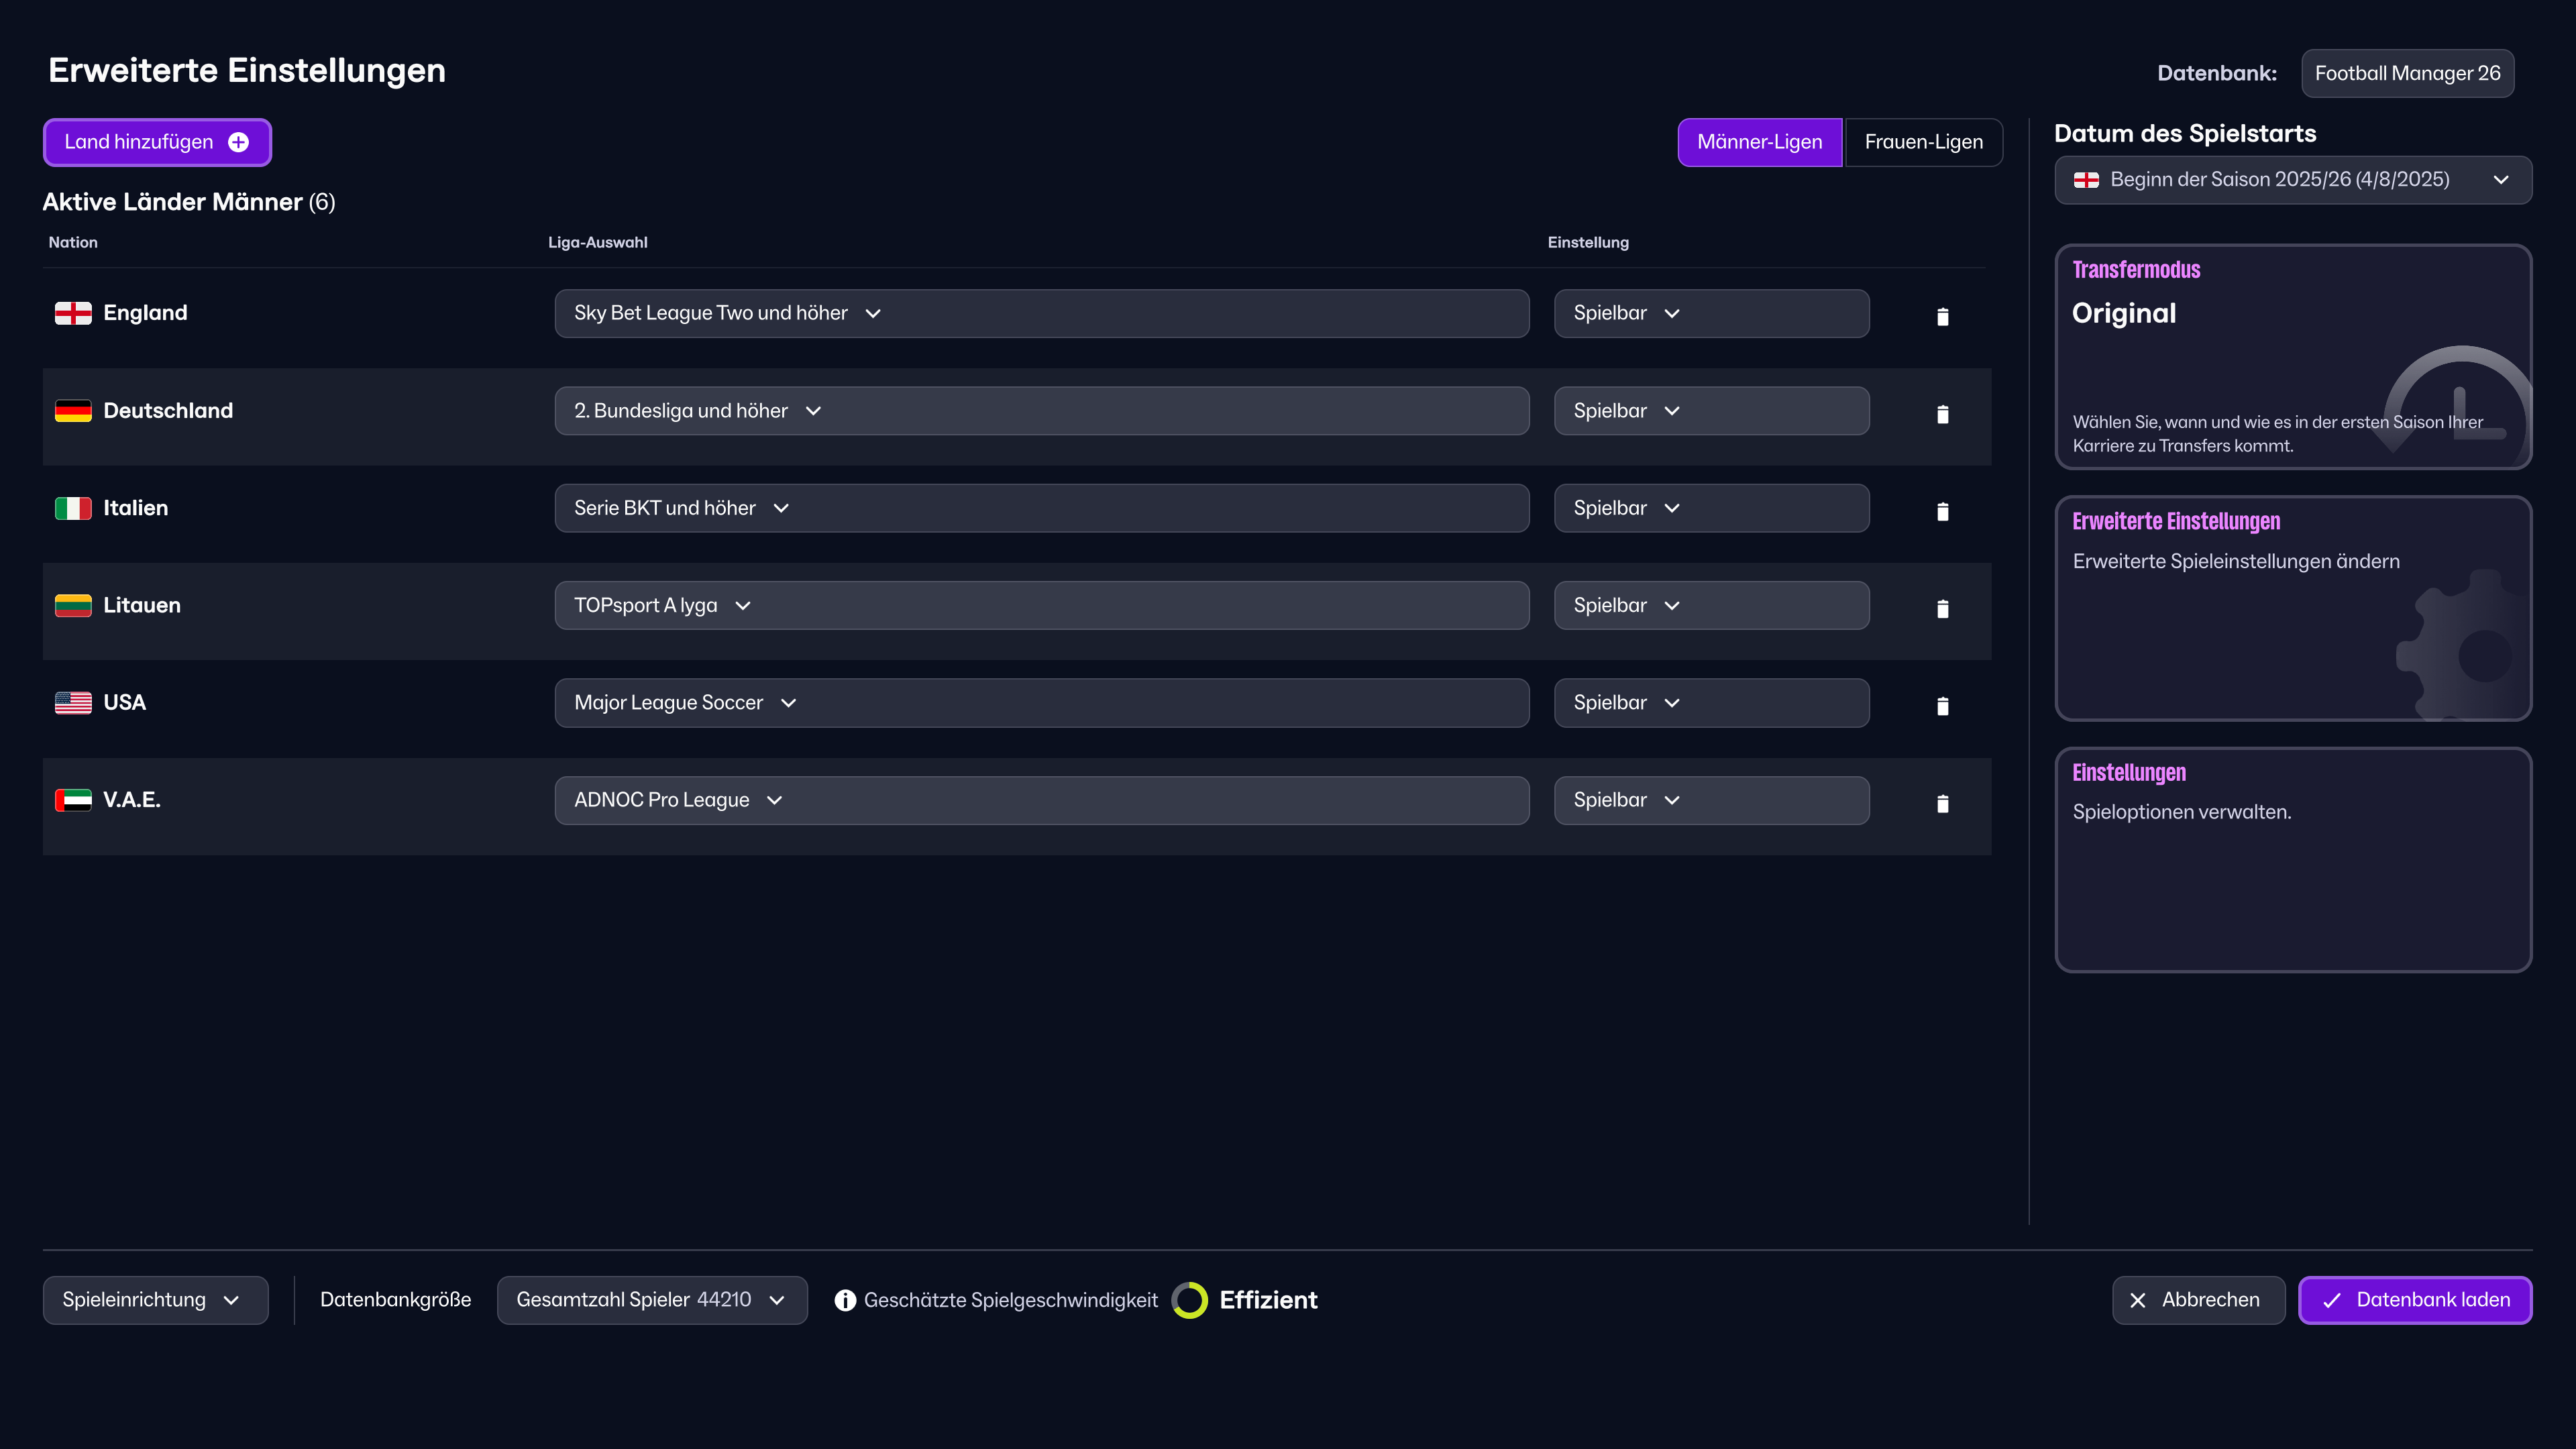This screenshot has height=1449, width=2576.
Task: Expand Deutschland Spielbar setting dropdown
Action: pos(1711,411)
